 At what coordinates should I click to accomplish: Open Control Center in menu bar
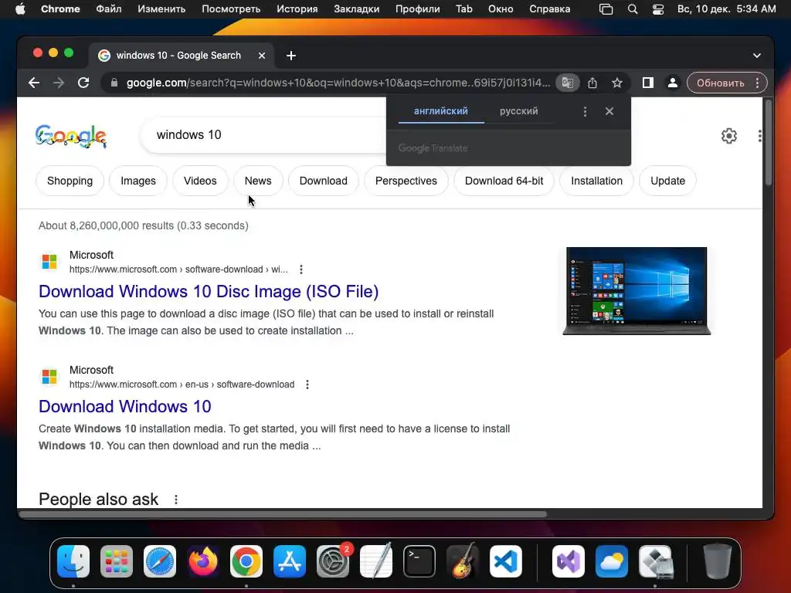pos(658,9)
